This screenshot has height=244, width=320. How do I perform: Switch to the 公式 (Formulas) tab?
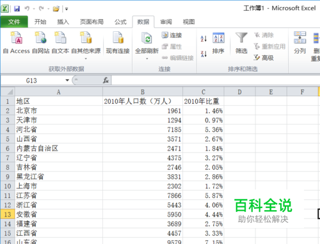pos(120,22)
